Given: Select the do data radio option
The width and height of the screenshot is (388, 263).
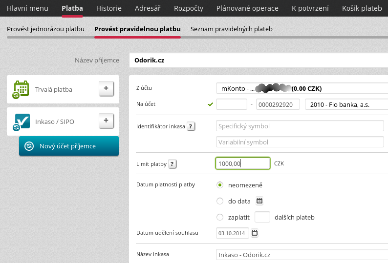Looking at the screenshot, I should pos(220,201).
